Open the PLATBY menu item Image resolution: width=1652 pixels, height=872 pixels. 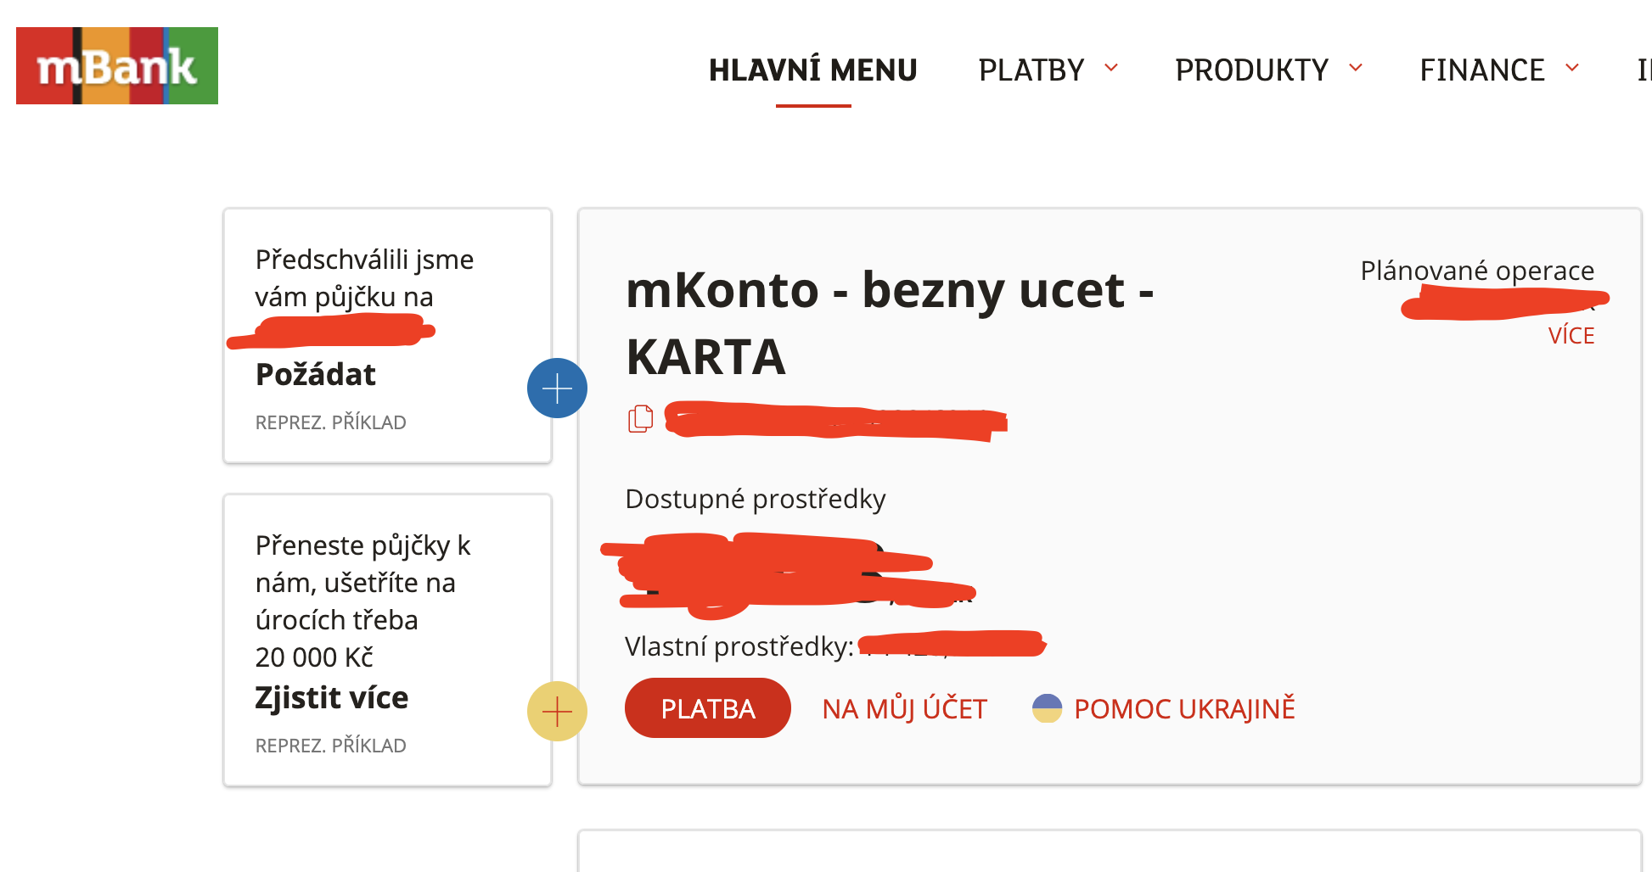pyautogui.click(x=1031, y=70)
